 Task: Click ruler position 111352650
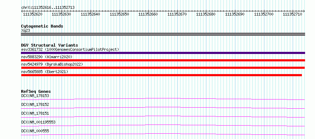click(119, 14)
